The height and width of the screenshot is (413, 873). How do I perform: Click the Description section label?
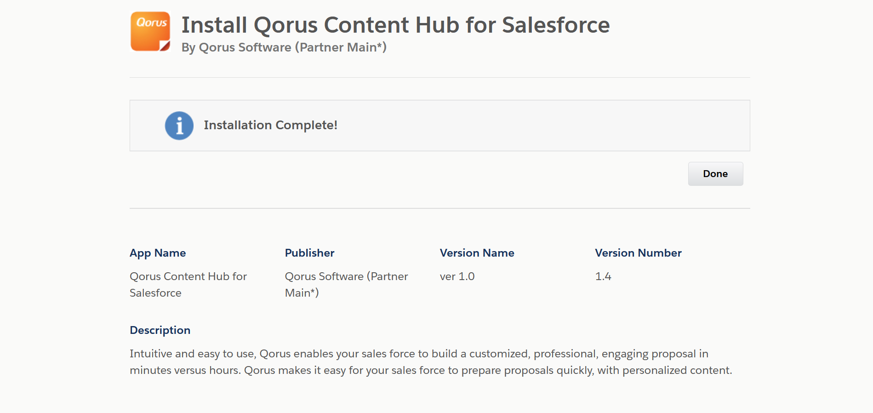pos(160,330)
